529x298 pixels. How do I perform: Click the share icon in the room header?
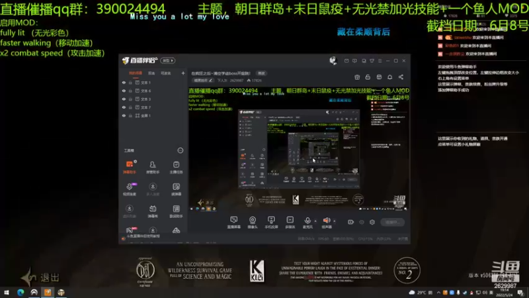(401, 77)
